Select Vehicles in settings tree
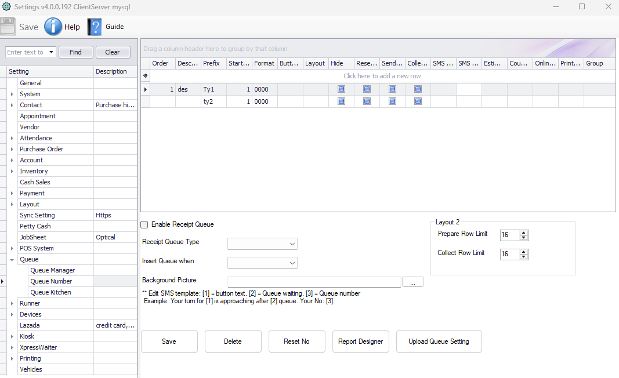 click(x=31, y=369)
